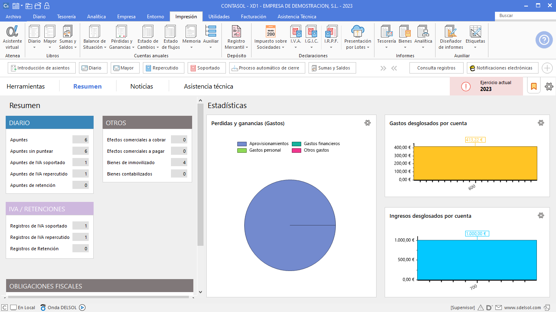Viewport: 556px width, 312px height.
Task: Switch to the Facturación ribbon tab
Action: coord(253,17)
